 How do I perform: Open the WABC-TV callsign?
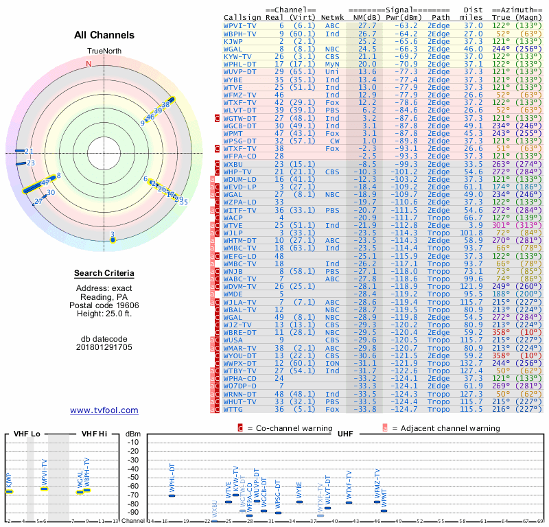[x=240, y=279]
